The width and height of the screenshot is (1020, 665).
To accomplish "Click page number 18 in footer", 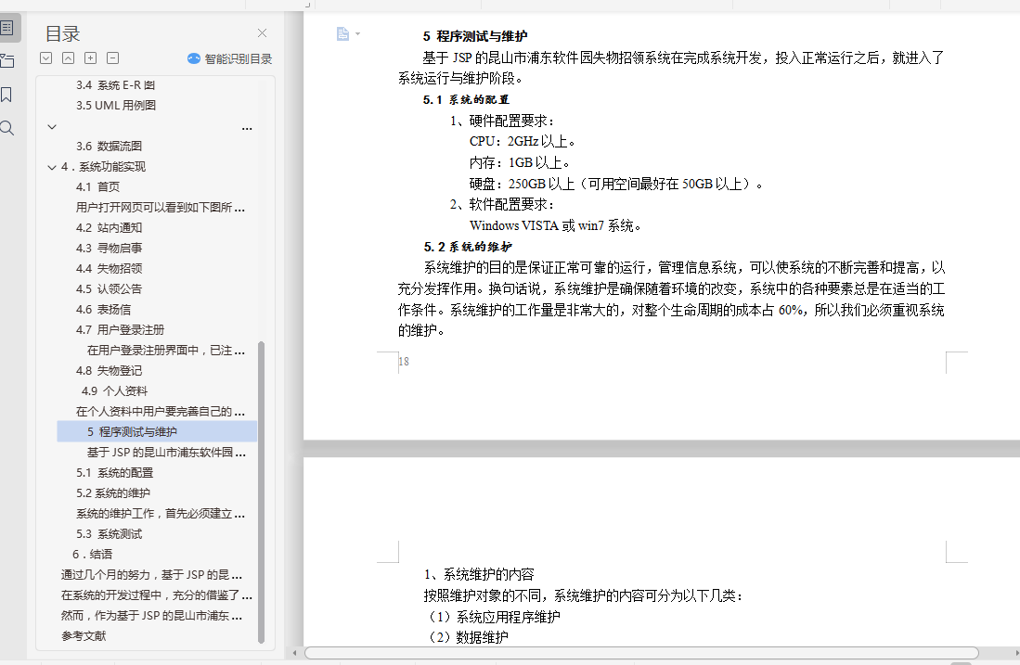I will click(404, 362).
